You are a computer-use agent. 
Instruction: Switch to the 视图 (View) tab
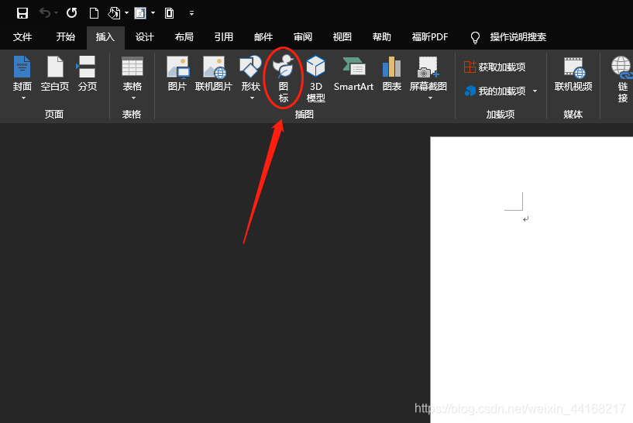click(342, 37)
